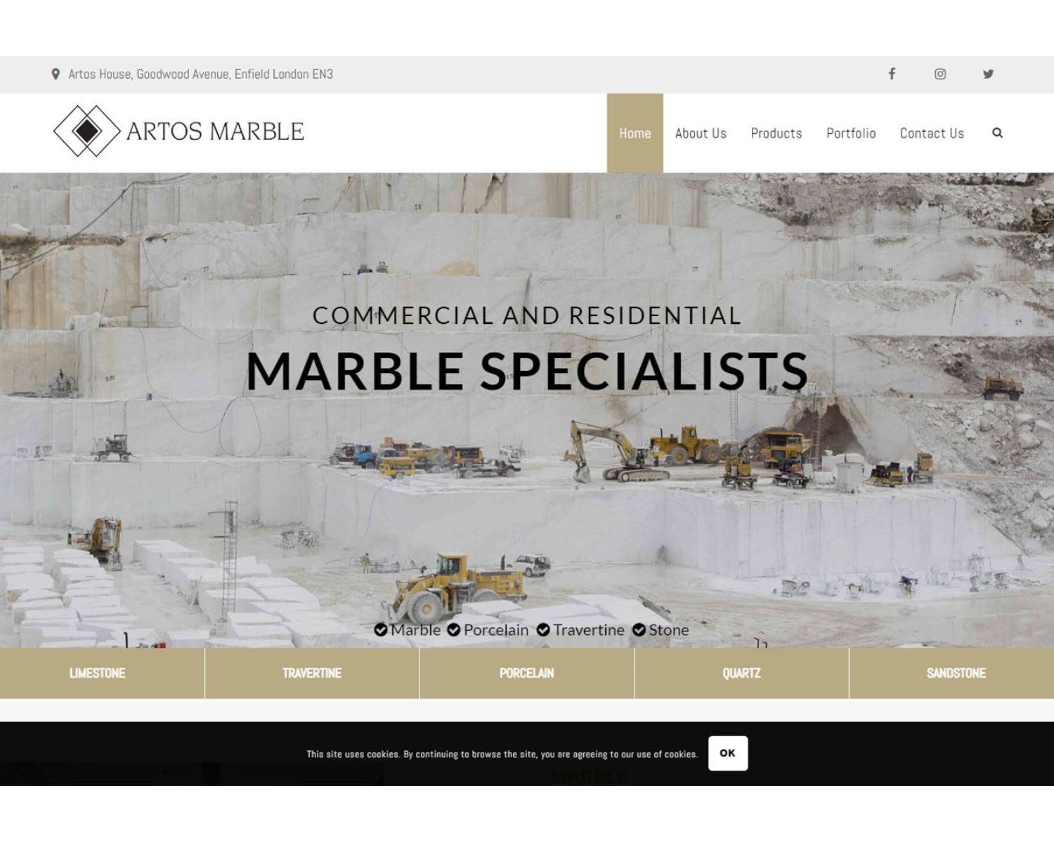Open the Twitter bird icon
1054x843 pixels.
pyautogui.click(x=988, y=74)
